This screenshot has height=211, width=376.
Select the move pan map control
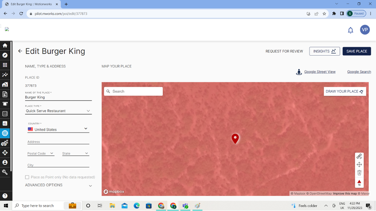tap(359, 165)
